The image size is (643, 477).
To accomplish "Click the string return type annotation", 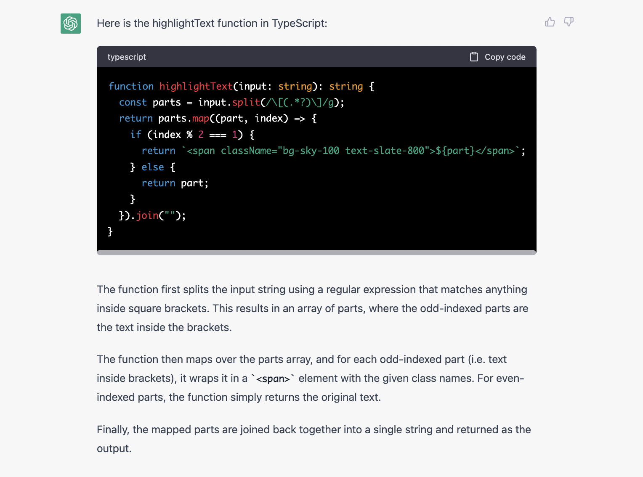I will 346,86.
